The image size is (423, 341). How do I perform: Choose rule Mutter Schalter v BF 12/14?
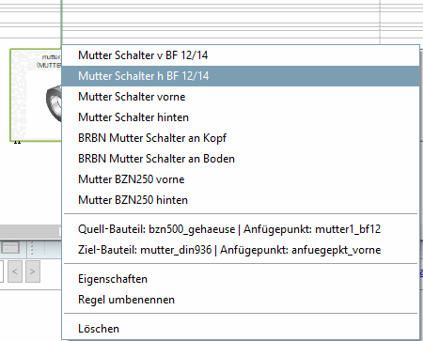[x=241, y=55]
